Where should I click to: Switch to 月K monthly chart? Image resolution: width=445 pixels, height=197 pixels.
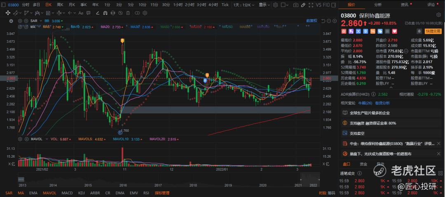click(x=72, y=5)
